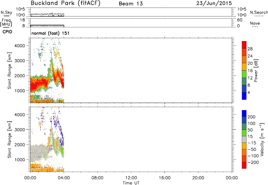Viewport: 268px width, 185px height.
Task: Click the 'Velocity [m s-1]' colorbar title
Action: [x=262, y=139]
